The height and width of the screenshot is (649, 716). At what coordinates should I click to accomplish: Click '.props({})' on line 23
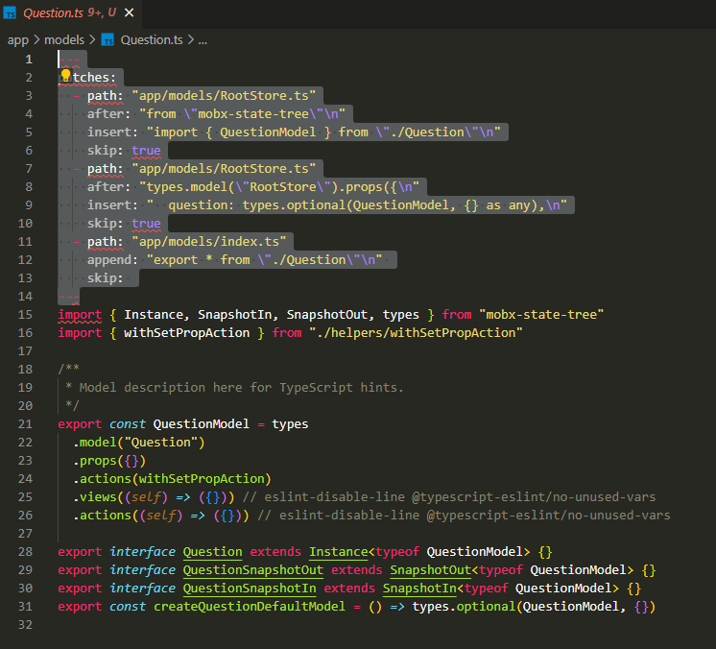click(109, 461)
